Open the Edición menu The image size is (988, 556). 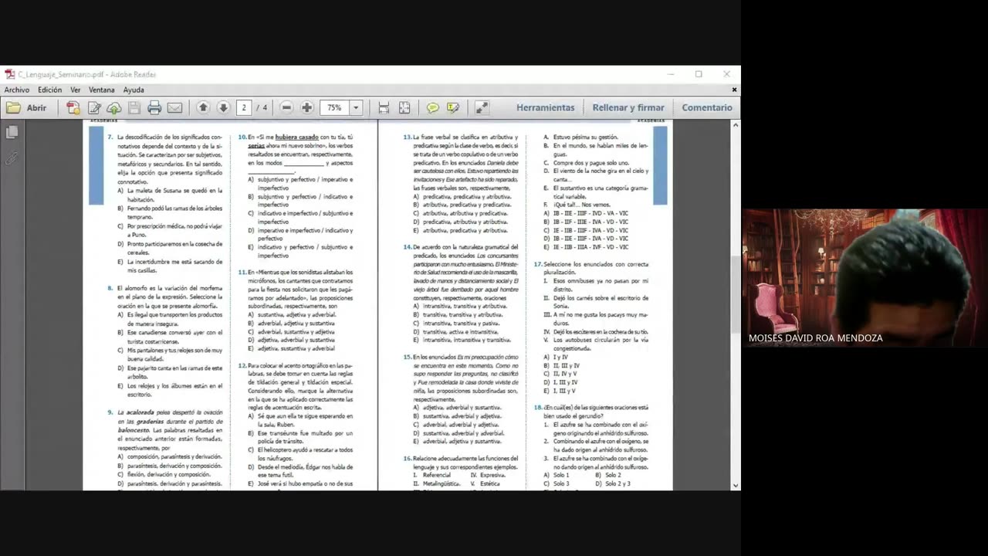(x=49, y=90)
